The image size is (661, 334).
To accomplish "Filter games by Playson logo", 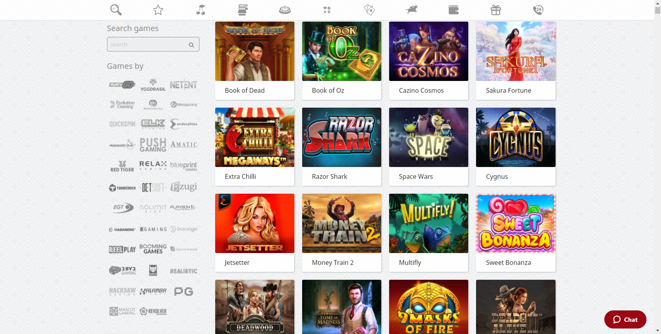I will [183, 207].
